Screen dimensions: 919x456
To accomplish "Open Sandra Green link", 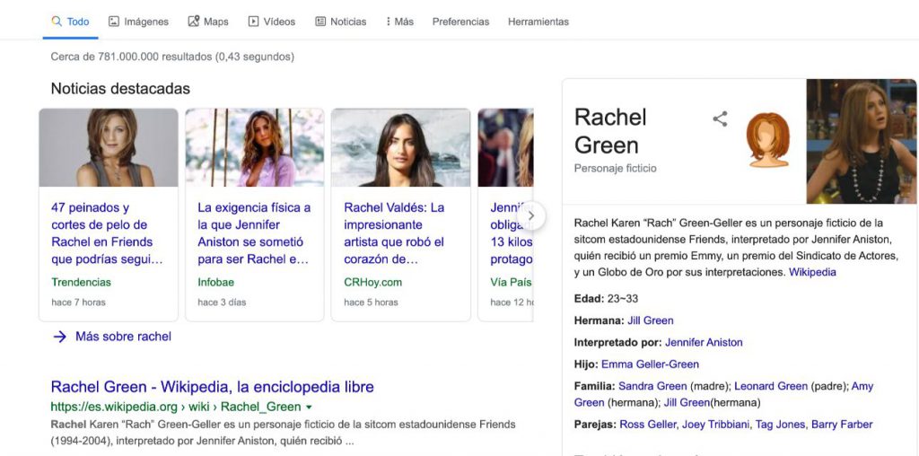I will pyautogui.click(x=652, y=386).
